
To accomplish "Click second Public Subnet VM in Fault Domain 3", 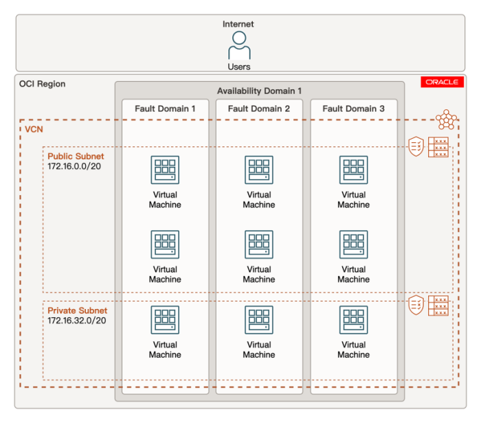I will 353,244.
